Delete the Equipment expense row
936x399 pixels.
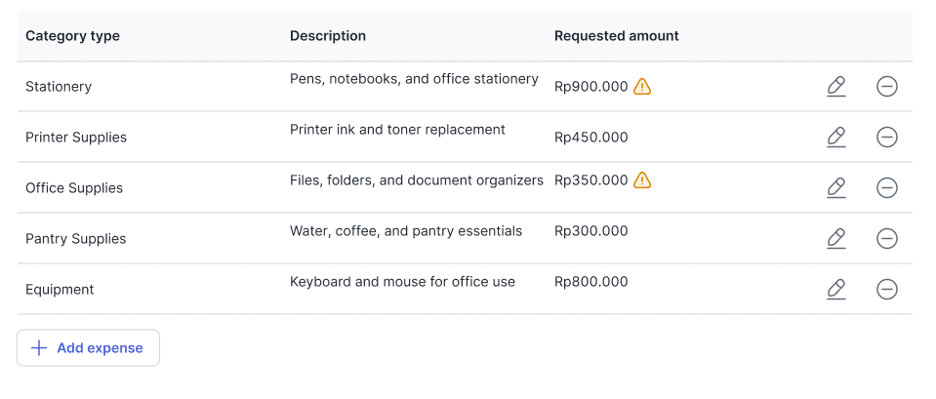tap(886, 290)
